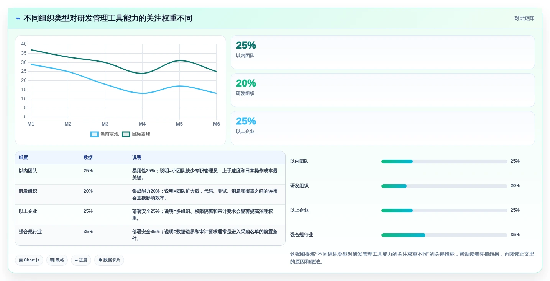This screenshot has height=281, width=550.
Task: Click the 当前表现 light blue legend swatch
Action: point(94,134)
